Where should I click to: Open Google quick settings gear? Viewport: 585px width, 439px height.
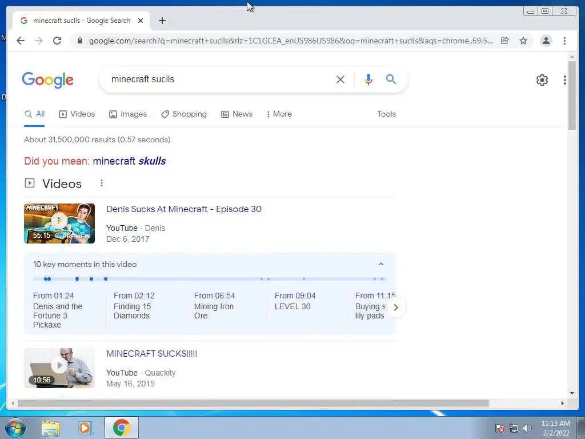pyautogui.click(x=542, y=80)
